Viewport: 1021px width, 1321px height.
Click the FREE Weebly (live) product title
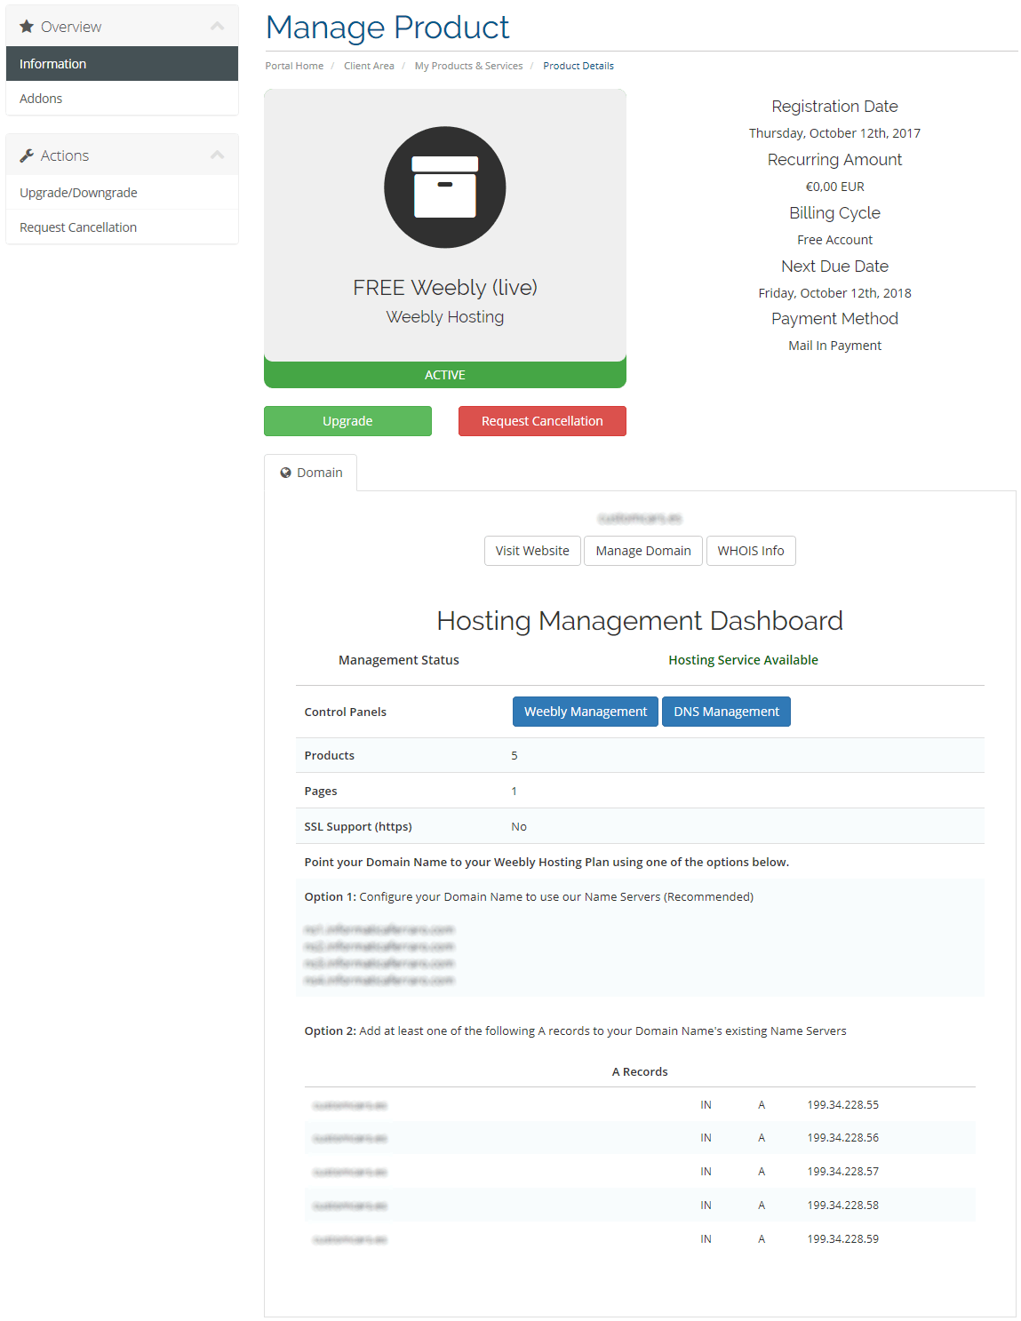[445, 288]
